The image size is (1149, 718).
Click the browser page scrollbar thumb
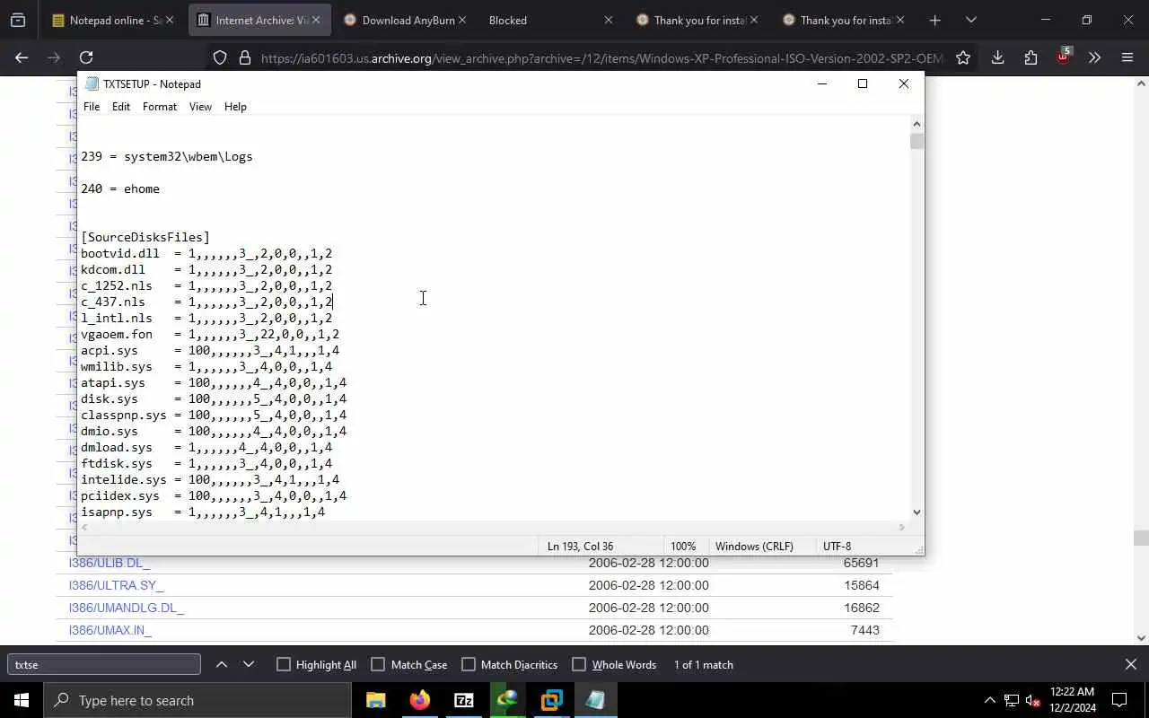[x=1141, y=538]
